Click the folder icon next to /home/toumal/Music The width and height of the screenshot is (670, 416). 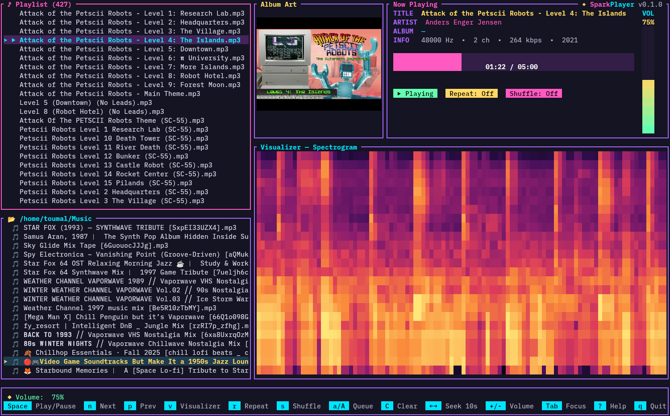point(12,219)
